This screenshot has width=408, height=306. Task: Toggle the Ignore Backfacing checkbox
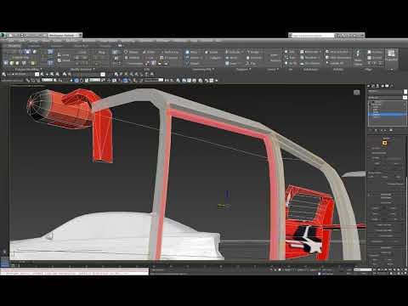click(370, 153)
